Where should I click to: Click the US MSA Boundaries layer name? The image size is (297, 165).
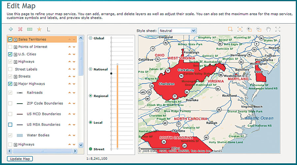(44, 124)
